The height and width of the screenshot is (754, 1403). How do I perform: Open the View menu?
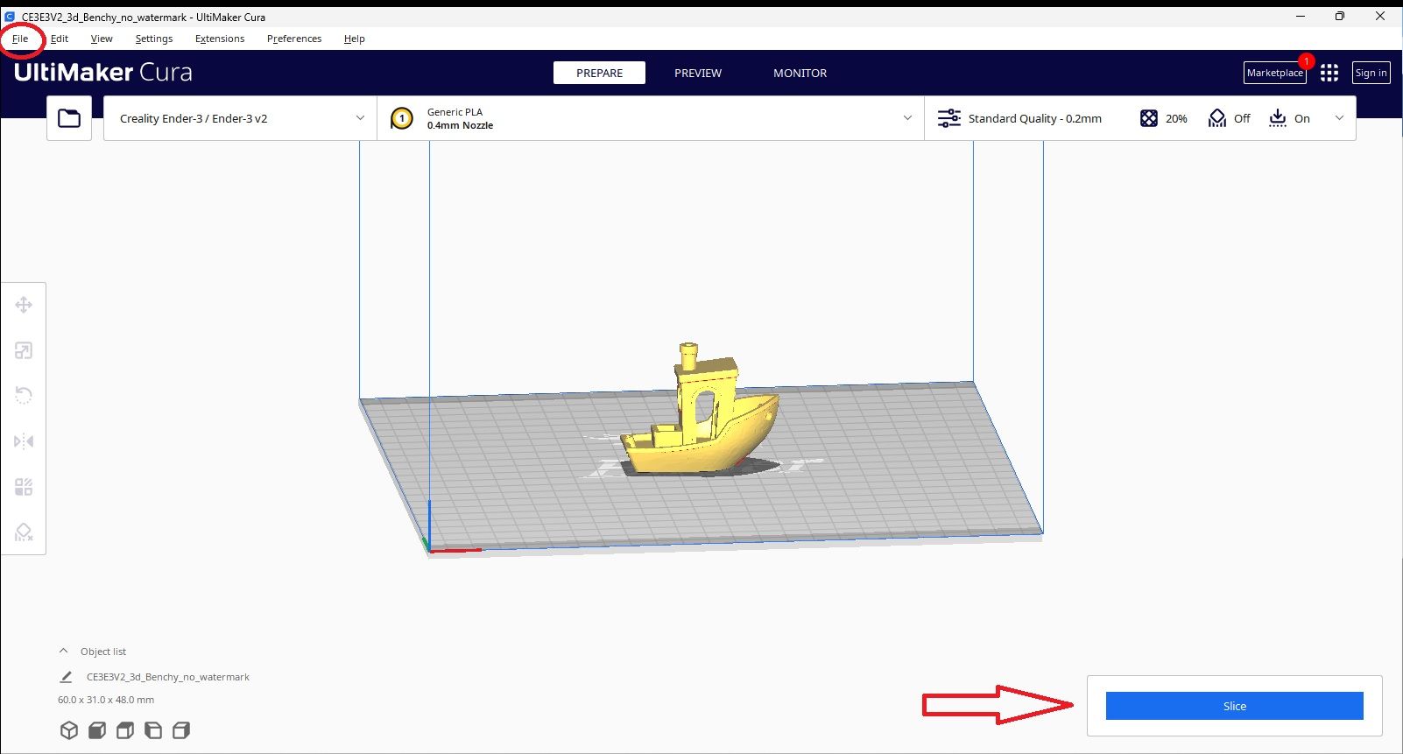102,39
